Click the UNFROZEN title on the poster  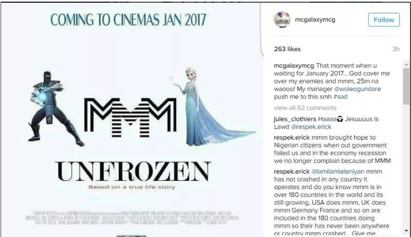tap(133, 171)
